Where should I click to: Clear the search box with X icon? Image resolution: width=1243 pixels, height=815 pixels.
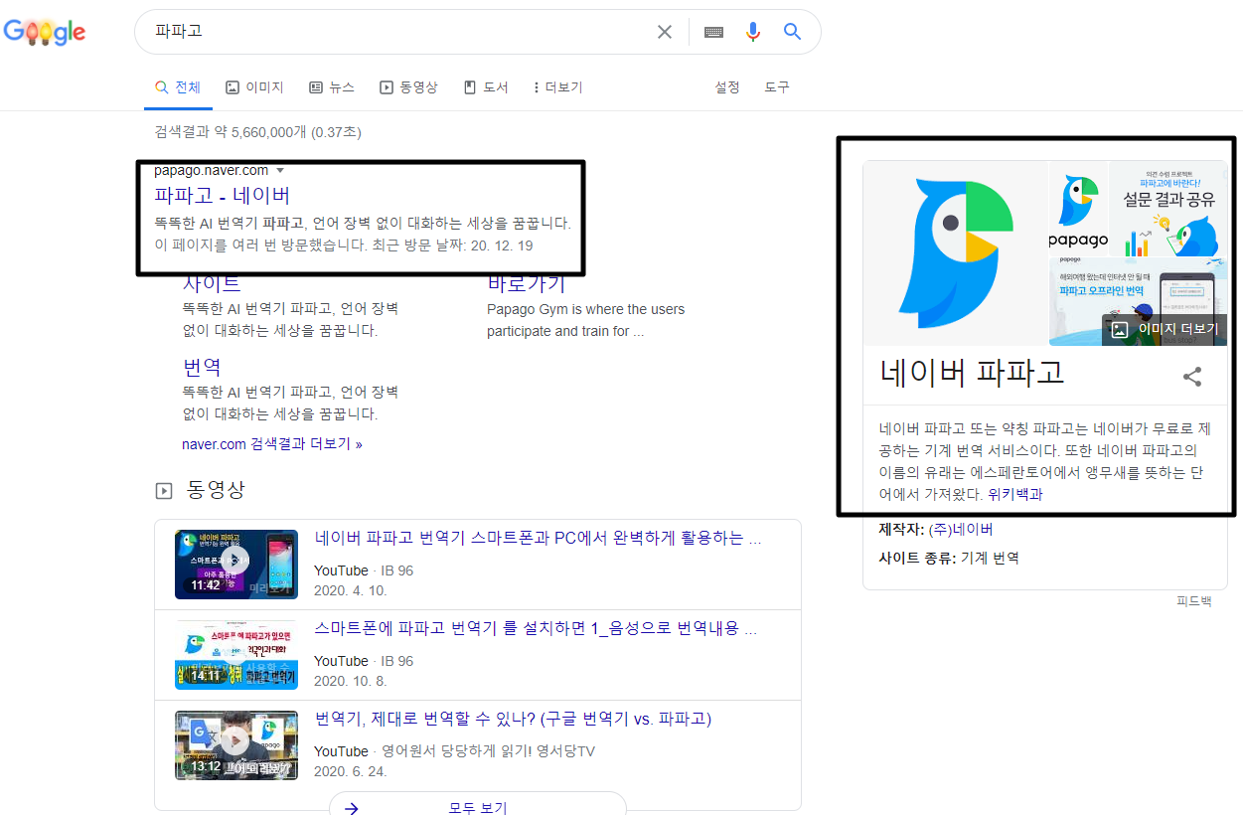click(x=665, y=32)
